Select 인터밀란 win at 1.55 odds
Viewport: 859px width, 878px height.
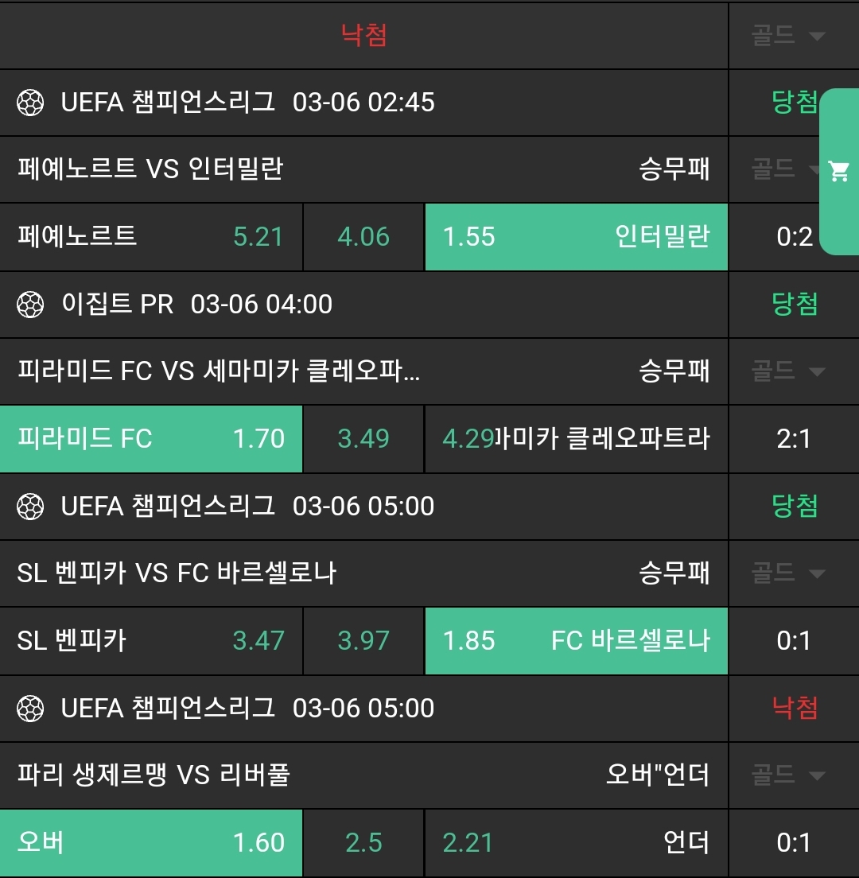[576, 237]
